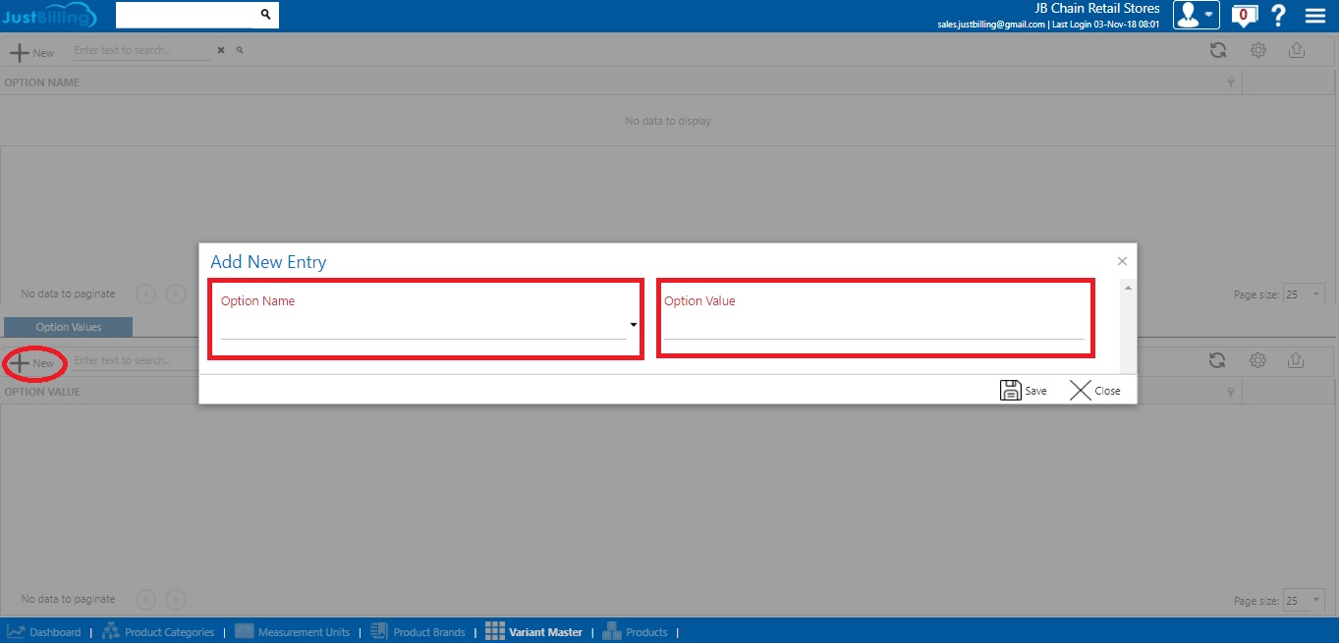Go to next page in lower pager
The height and width of the screenshot is (643, 1339).
[x=176, y=599]
